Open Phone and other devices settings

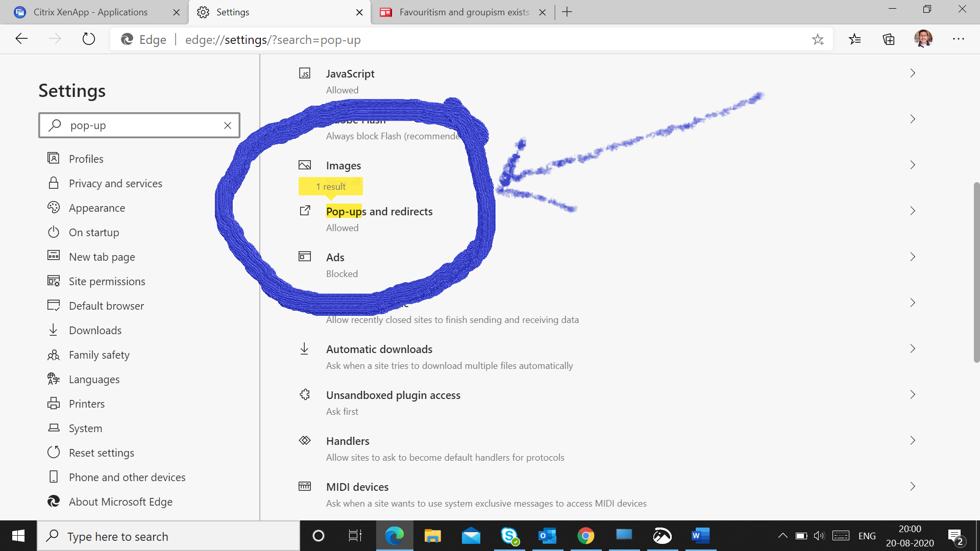click(x=127, y=477)
